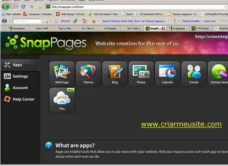Image resolution: width=228 pixels, height=166 pixels.
Task: Click the blue question mark icon
Action: click(x=49, y=145)
